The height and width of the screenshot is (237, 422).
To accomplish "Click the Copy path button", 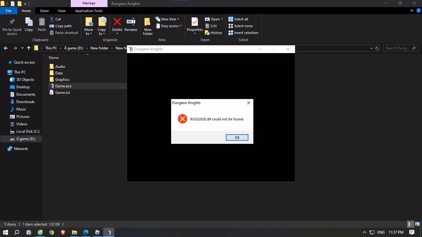I will (x=61, y=26).
